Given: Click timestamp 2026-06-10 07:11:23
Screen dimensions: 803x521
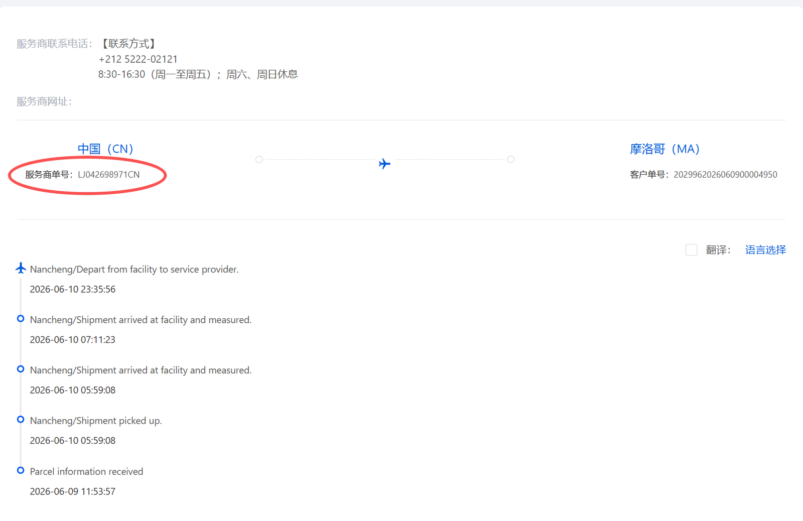Looking at the screenshot, I should [x=73, y=340].
